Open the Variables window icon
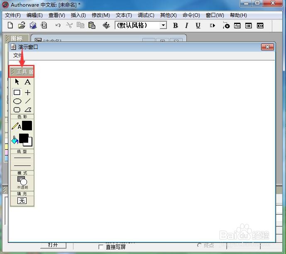Image resolution: width=286 pixels, height=254 pixels. tap(248, 26)
